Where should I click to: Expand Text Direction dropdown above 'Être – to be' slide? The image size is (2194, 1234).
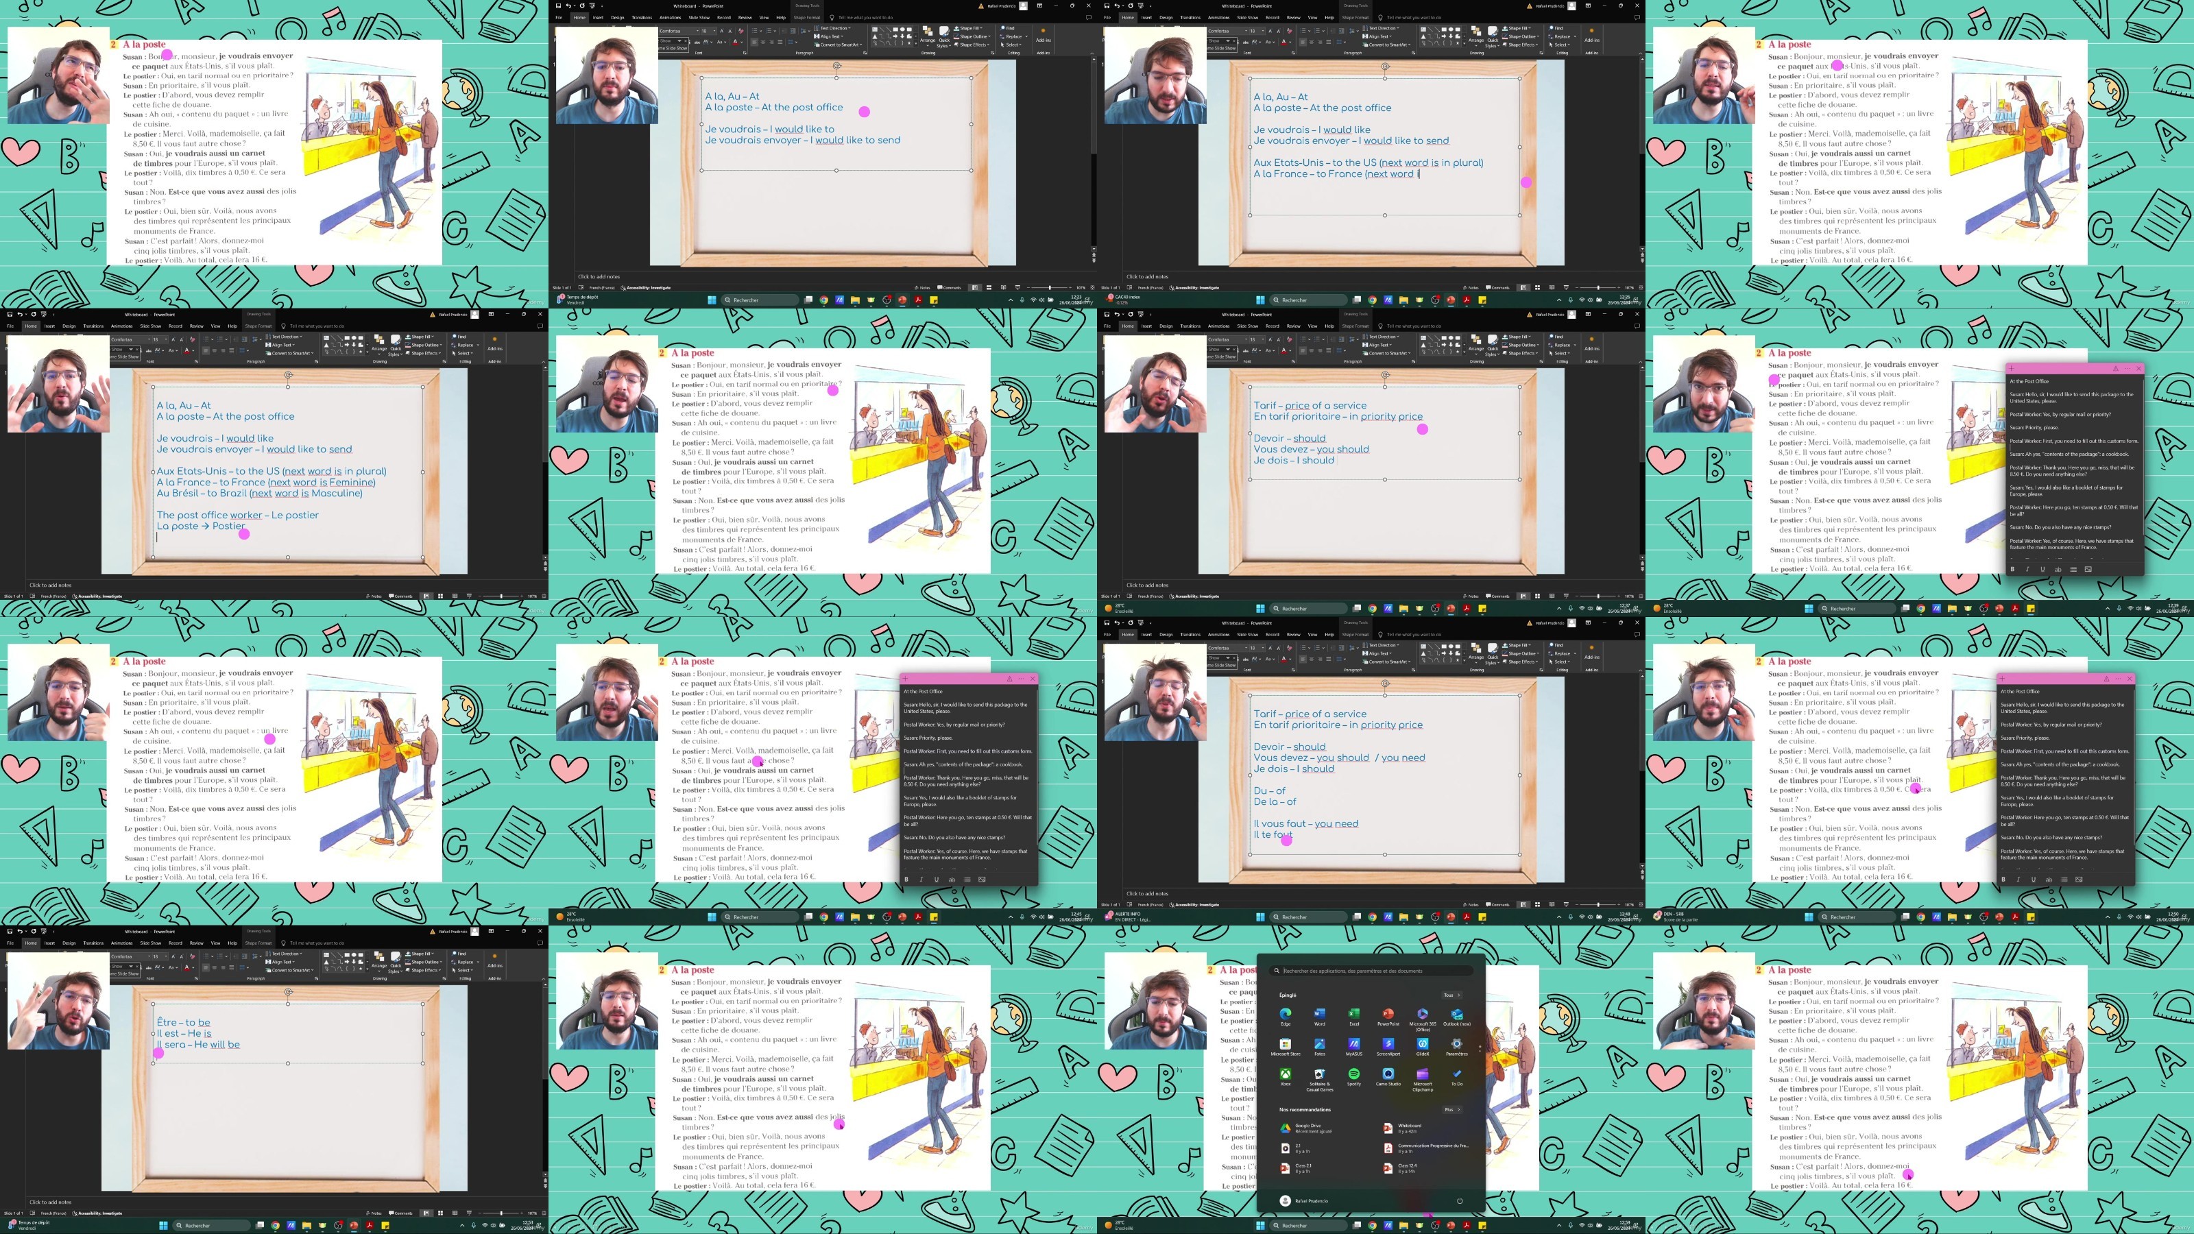[285, 954]
